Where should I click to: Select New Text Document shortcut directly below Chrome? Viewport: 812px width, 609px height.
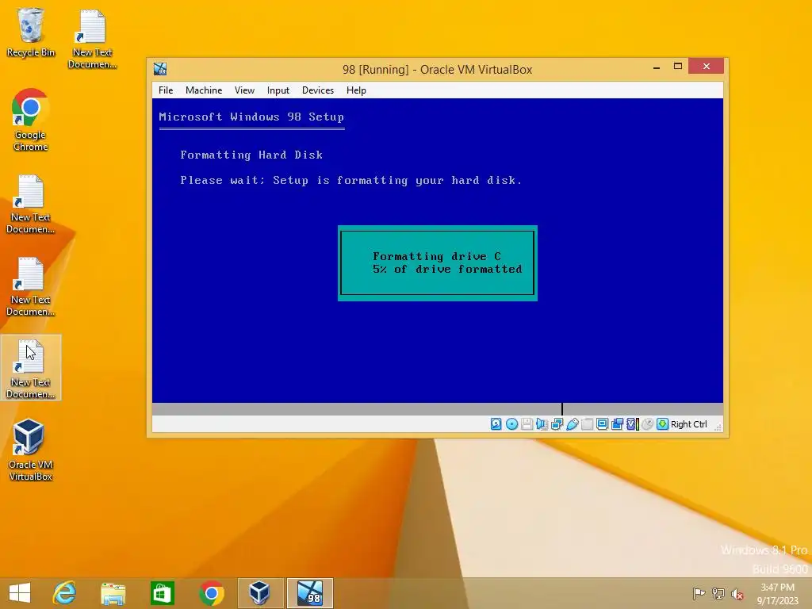pos(31,204)
